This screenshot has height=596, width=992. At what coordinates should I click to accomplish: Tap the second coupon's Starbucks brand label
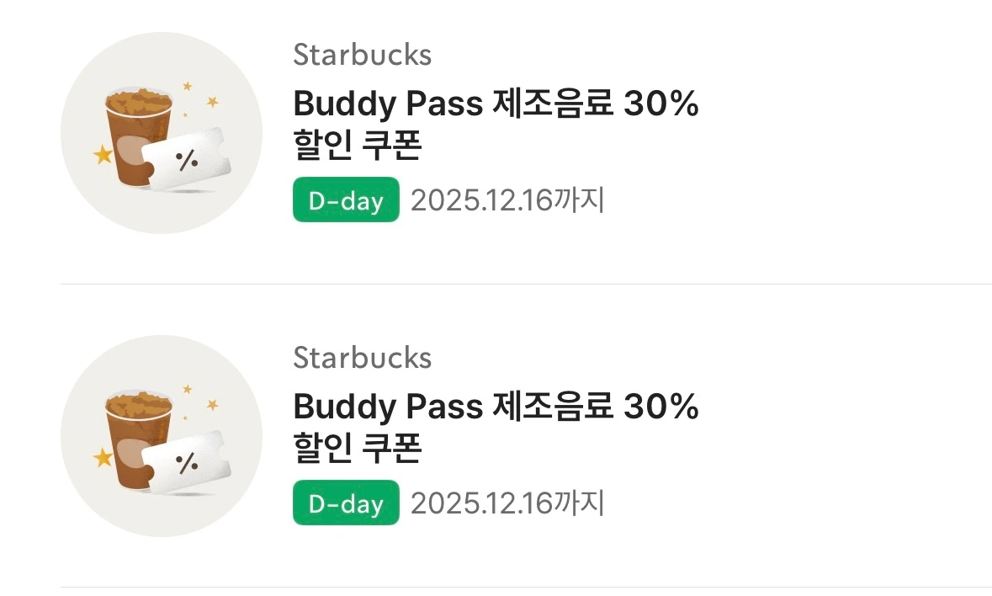point(363,358)
